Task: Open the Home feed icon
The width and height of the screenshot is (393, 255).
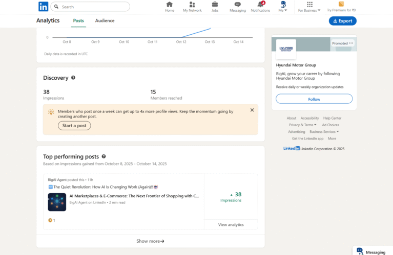Action: [x=170, y=5]
